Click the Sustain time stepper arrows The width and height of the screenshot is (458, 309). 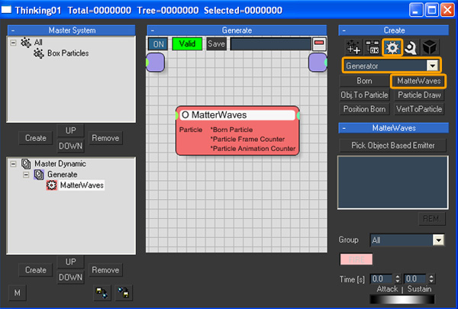pyautogui.click(x=431, y=279)
